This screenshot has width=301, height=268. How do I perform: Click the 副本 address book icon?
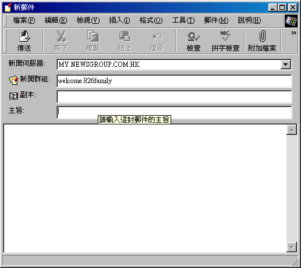coord(13,95)
